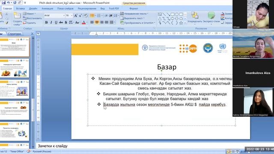Screen dimensions: 274x154
Task: Toggle text shadow S button
Action: (x=66, y=22)
